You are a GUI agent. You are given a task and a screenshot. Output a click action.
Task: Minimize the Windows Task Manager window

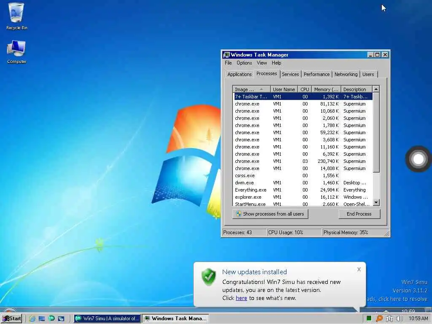(370, 54)
